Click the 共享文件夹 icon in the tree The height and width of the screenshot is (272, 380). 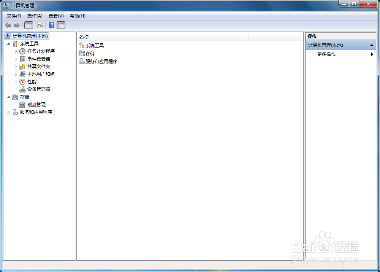click(22, 67)
